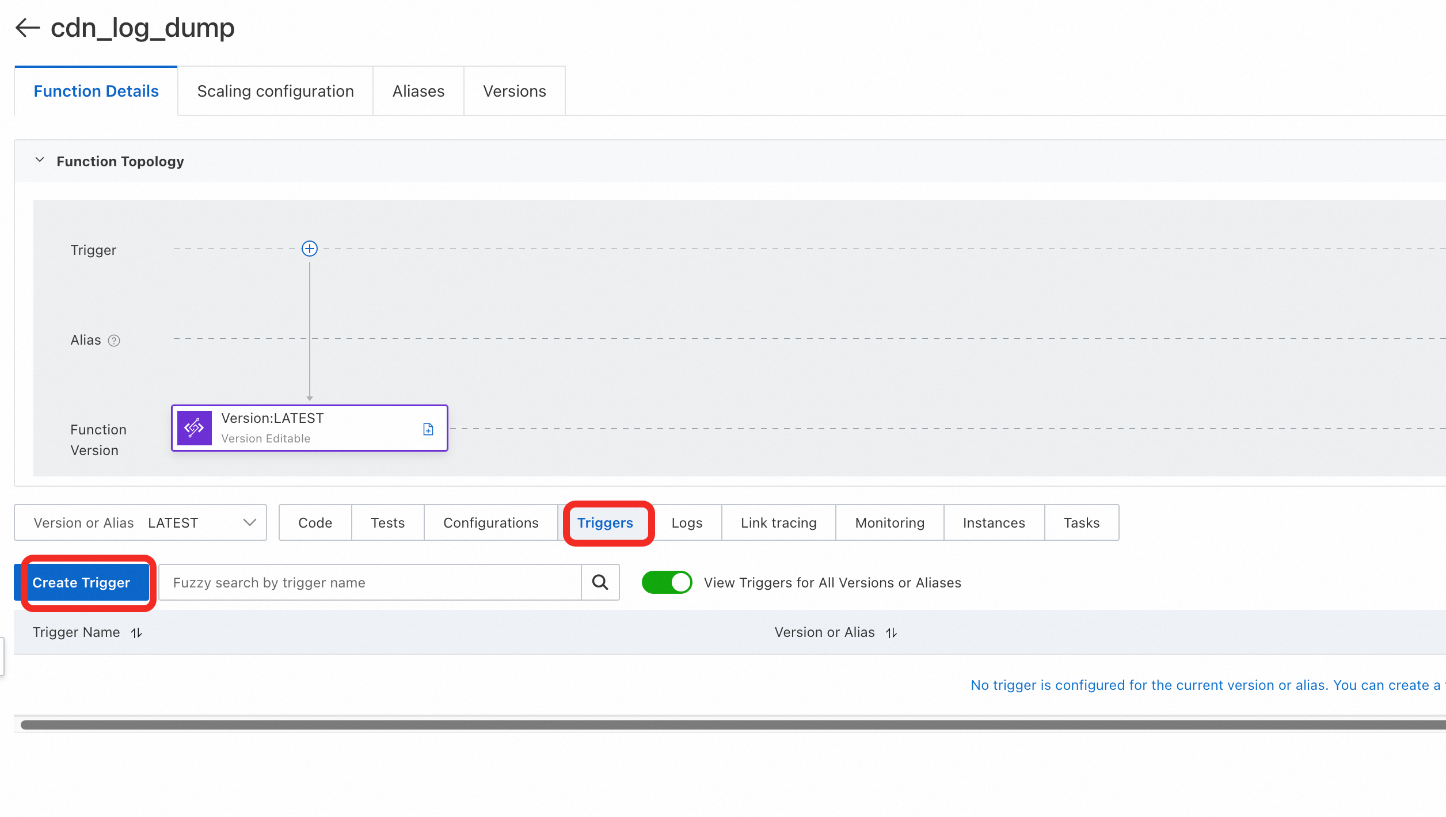Click the magnifier search icon button

point(600,582)
